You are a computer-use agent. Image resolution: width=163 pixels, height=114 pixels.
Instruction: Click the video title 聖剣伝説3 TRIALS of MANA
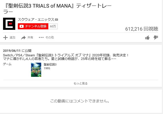[57, 9]
